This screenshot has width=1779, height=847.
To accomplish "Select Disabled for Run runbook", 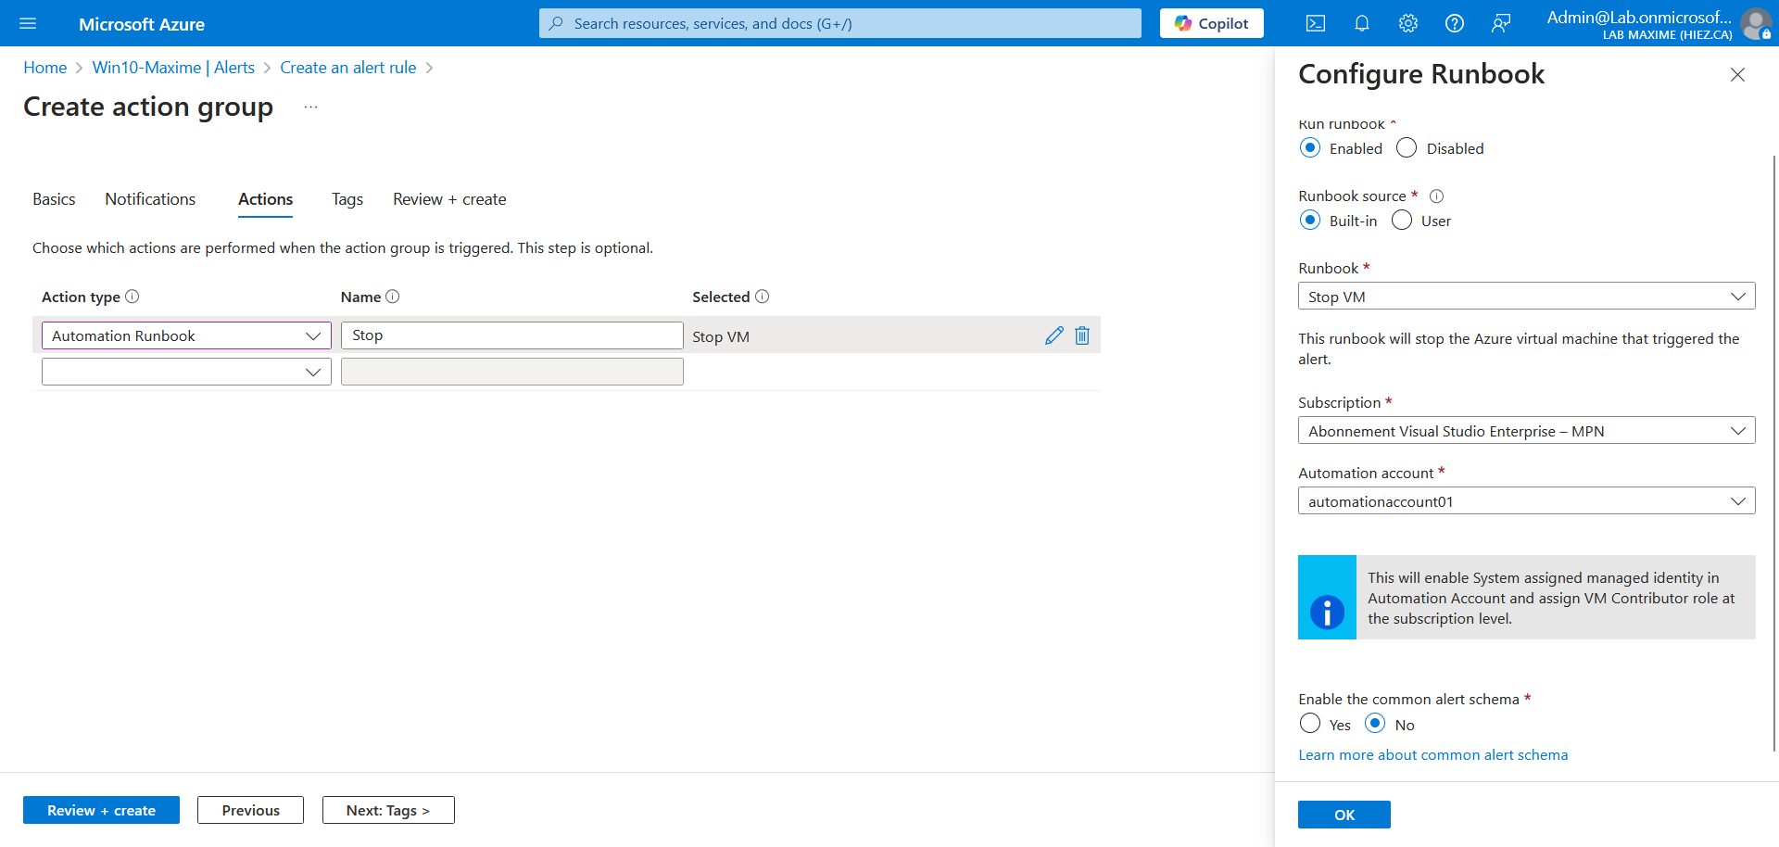I will point(1407,148).
